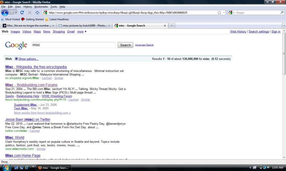Open the View menu
The image size is (286, 171).
tap(18, 6)
